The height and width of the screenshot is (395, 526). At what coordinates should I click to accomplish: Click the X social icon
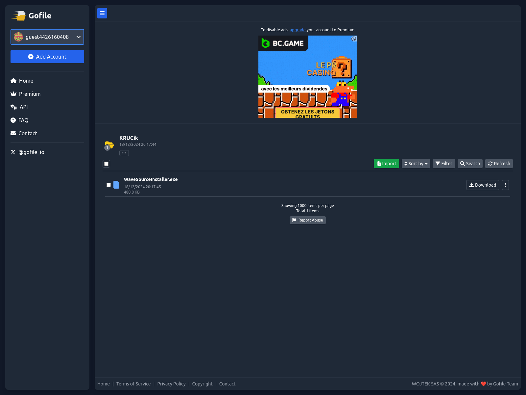(x=13, y=152)
